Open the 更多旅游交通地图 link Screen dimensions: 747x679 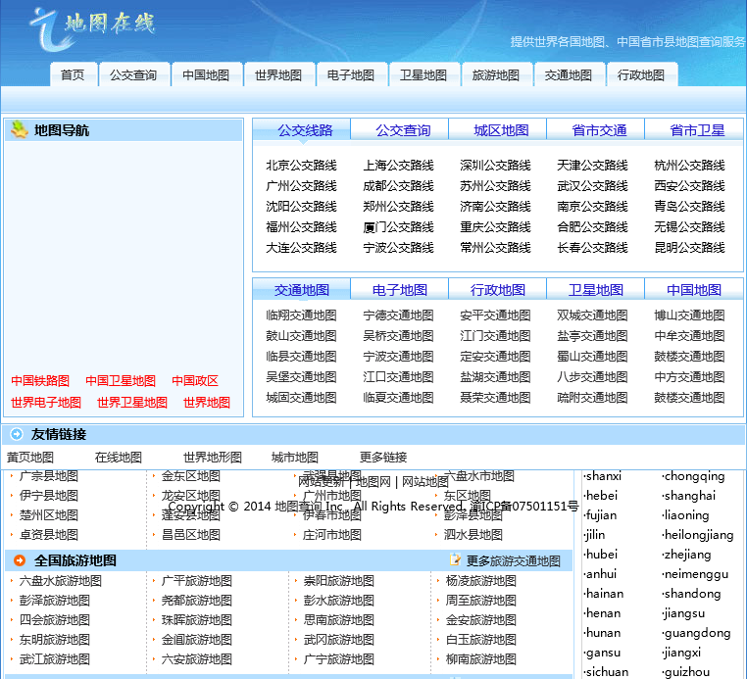click(514, 561)
